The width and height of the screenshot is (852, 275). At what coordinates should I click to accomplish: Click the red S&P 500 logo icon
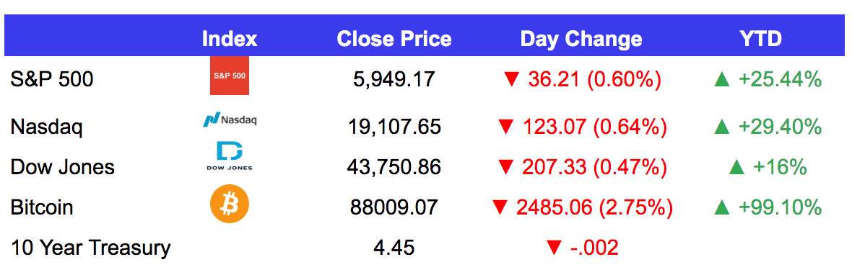(x=230, y=76)
